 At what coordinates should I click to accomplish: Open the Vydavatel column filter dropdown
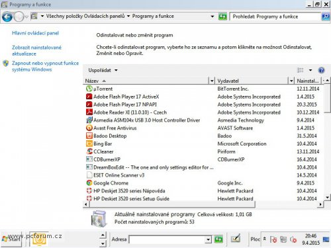tap(291, 81)
